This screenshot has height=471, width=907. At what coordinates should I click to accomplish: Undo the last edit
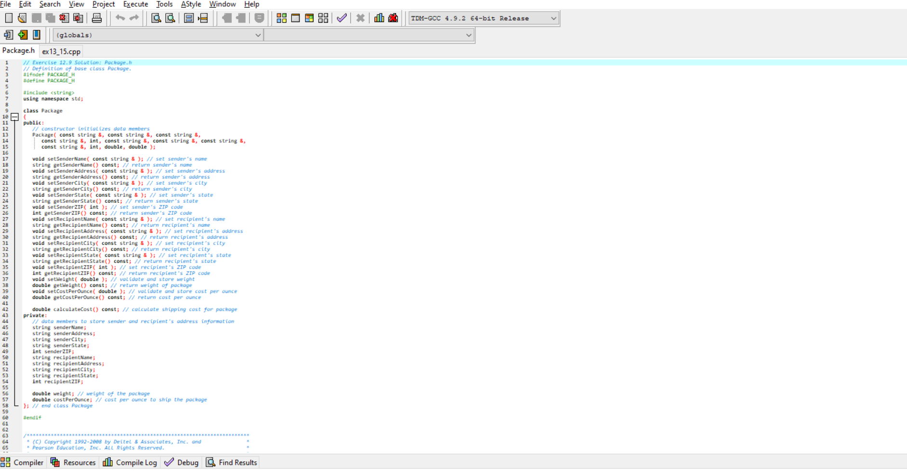coord(119,18)
